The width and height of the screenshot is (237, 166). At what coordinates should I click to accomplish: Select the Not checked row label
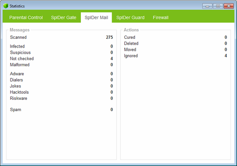click(22, 59)
